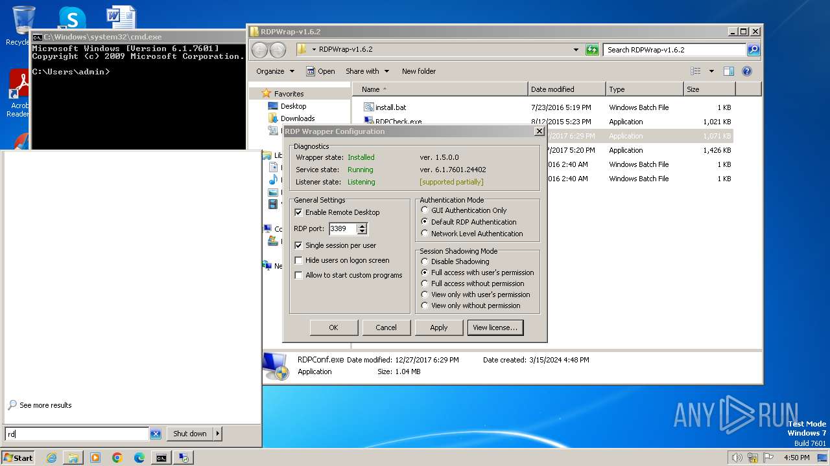The height and width of the screenshot is (466, 830).
Task: Click the Shut down button
Action: 190,434
